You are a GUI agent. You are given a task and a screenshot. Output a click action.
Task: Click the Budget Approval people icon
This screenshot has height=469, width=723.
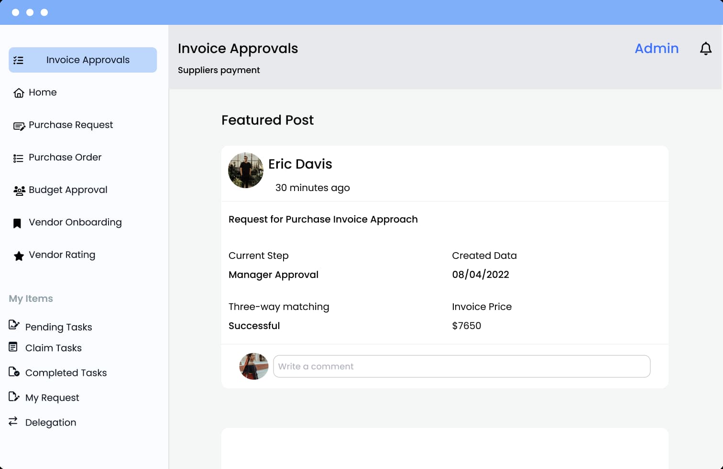19,191
